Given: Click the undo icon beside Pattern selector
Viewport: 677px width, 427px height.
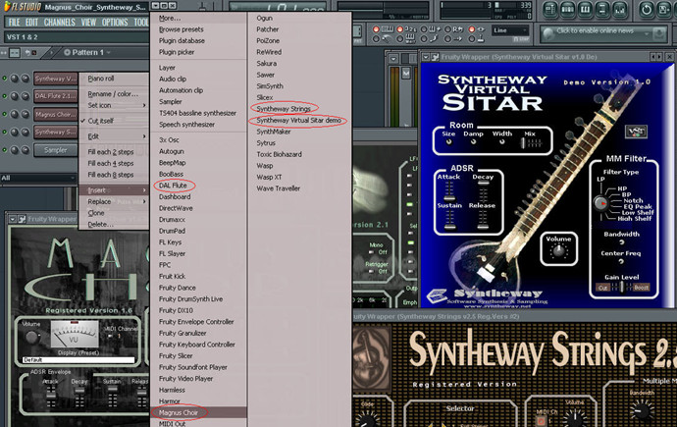Looking at the screenshot, I should tap(28, 53).
